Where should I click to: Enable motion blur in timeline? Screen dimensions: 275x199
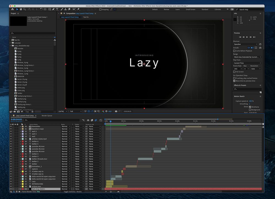[x=96, y=120]
